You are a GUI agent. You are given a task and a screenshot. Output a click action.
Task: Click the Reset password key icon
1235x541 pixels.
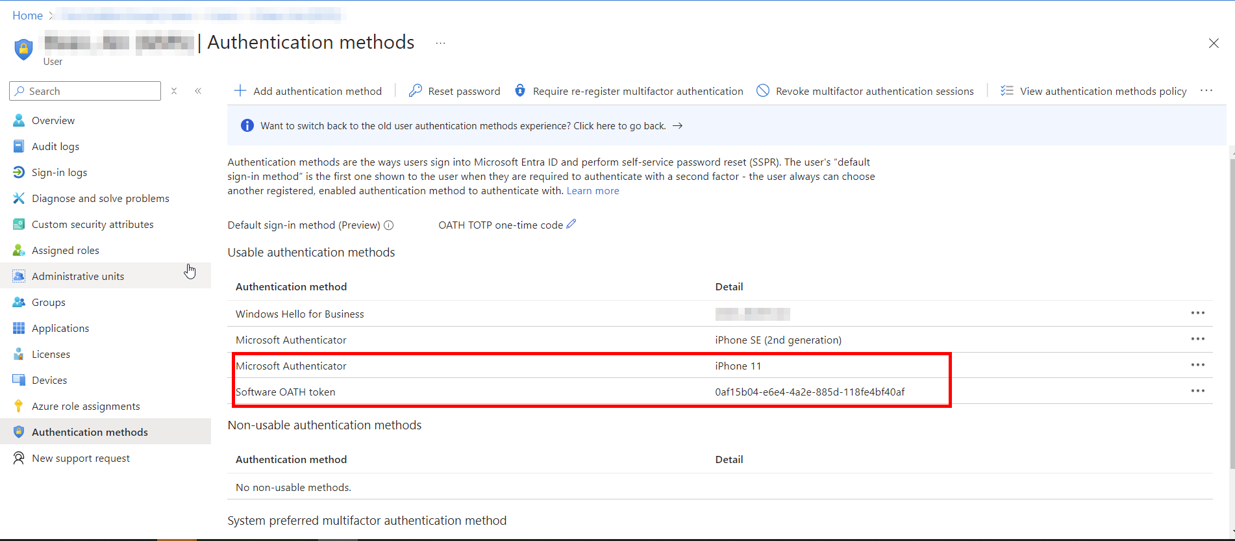point(416,91)
